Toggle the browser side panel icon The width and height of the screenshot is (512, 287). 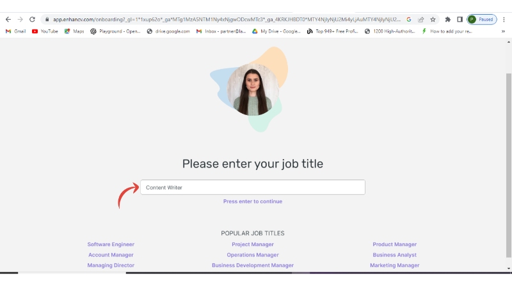(460, 20)
